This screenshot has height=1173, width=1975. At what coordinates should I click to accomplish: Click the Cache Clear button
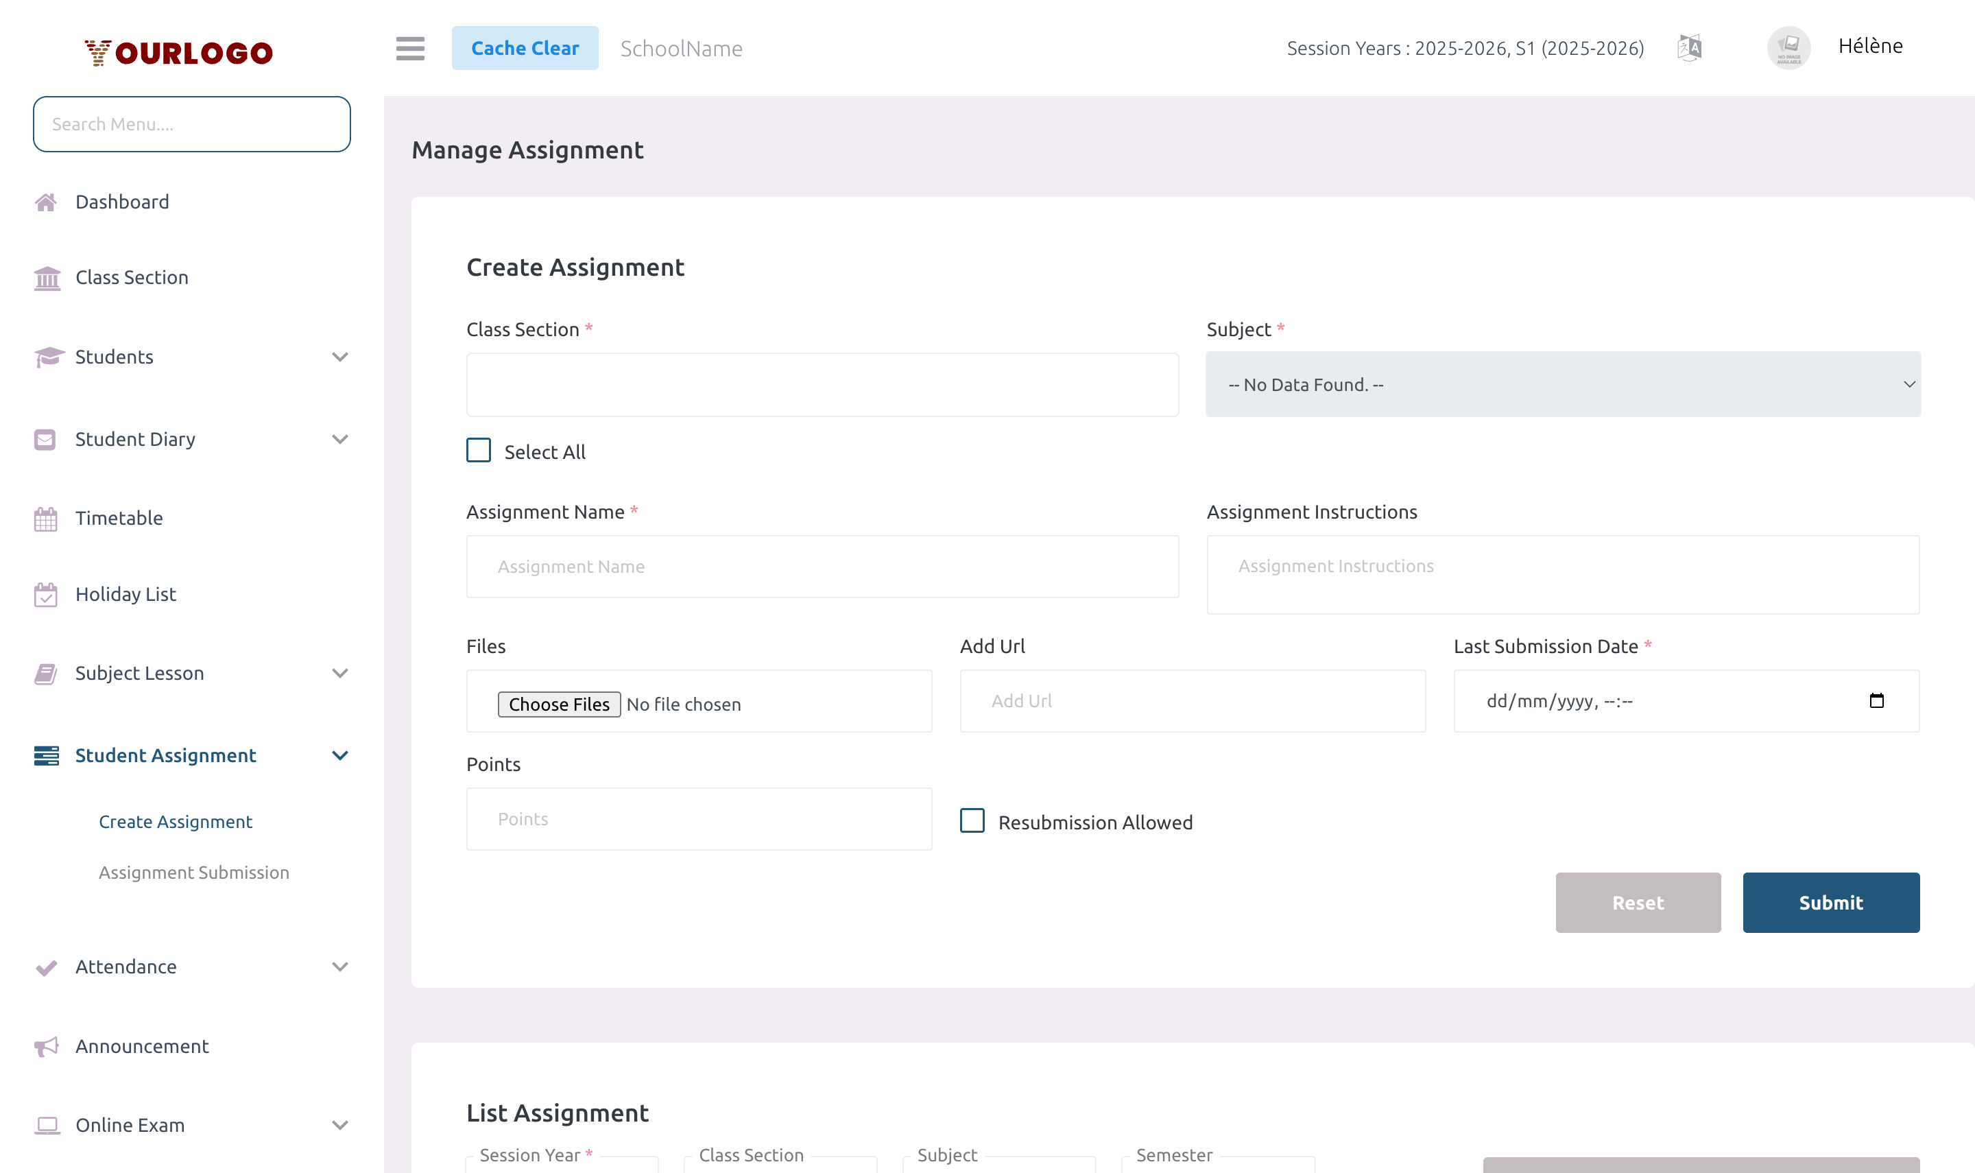point(525,47)
